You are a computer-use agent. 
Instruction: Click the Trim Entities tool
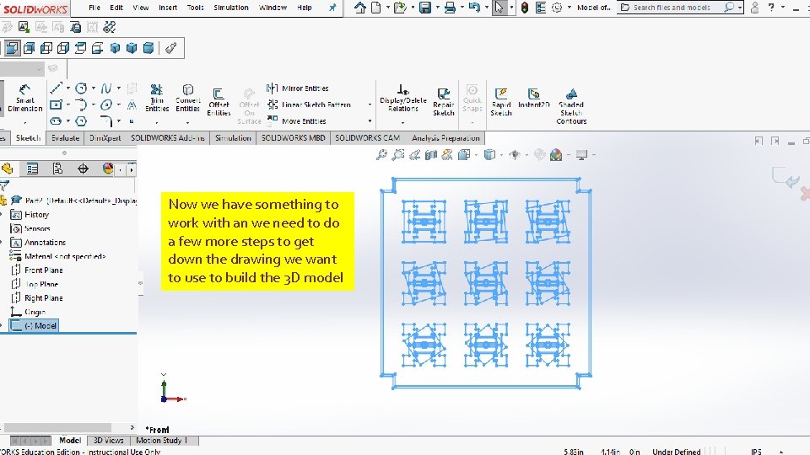[x=157, y=99]
